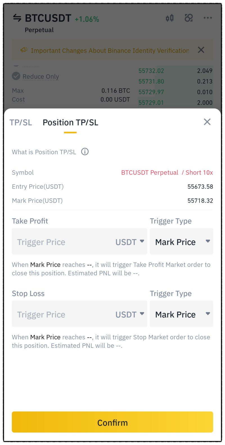
Task: Expand the Stop Loss USDT unit dropdown
Action: 130,314
